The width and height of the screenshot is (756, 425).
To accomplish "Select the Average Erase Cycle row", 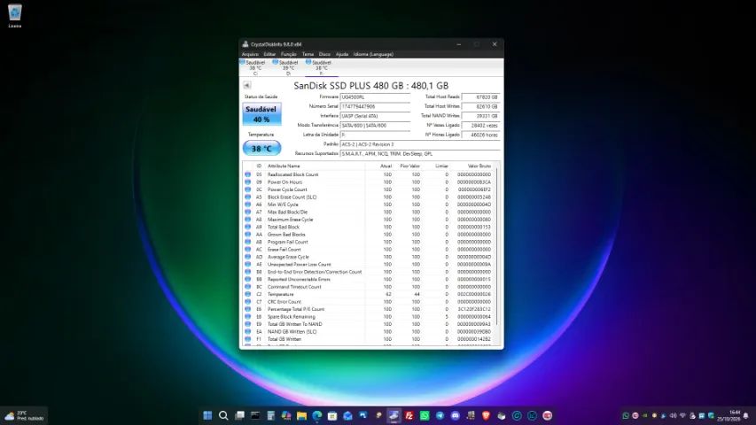I will [x=370, y=257].
